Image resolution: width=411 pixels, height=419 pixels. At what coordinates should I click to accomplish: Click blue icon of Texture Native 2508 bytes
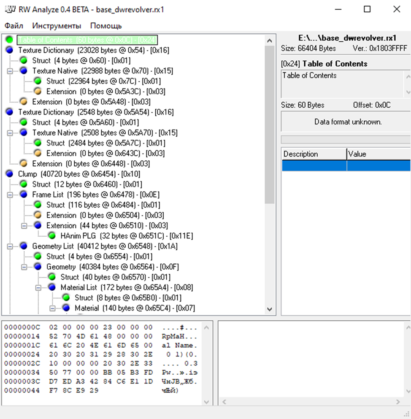click(x=24, y=132)
